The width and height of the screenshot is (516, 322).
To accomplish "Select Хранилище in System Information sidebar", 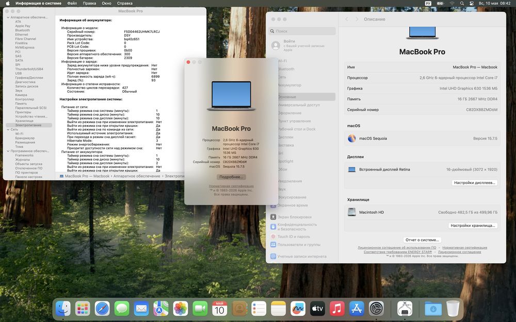I will [x=24, y=121].
